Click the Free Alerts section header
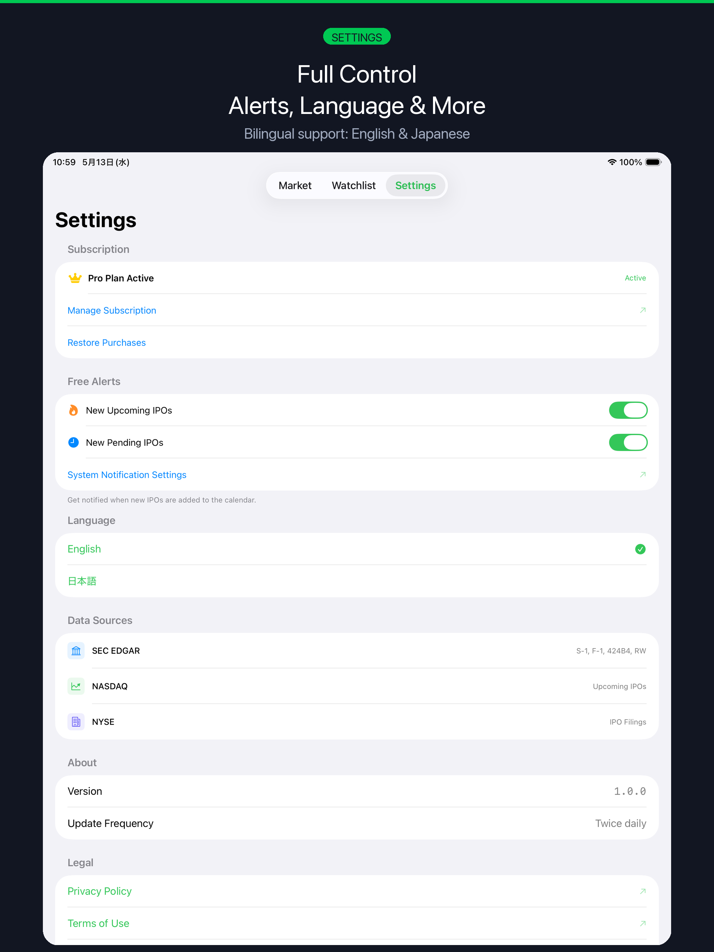The height and width of the screenshot is (952, 714). (94, 381)
